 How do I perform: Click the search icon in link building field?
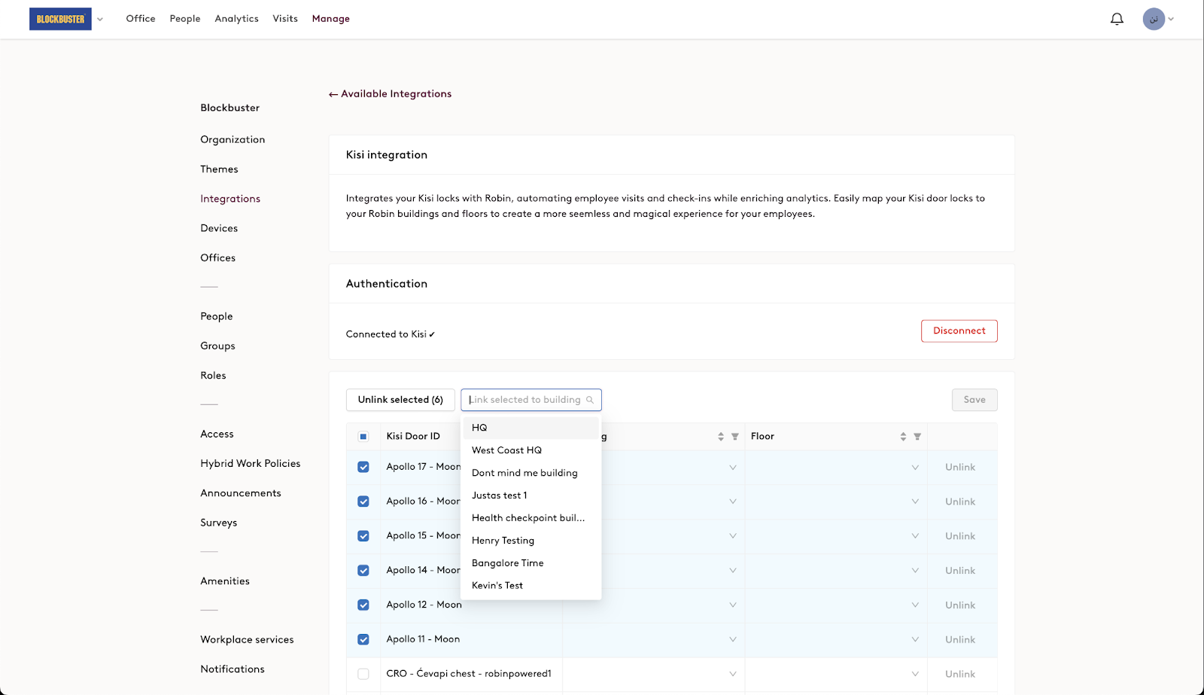pyautogui.click(x=590, y=400)
